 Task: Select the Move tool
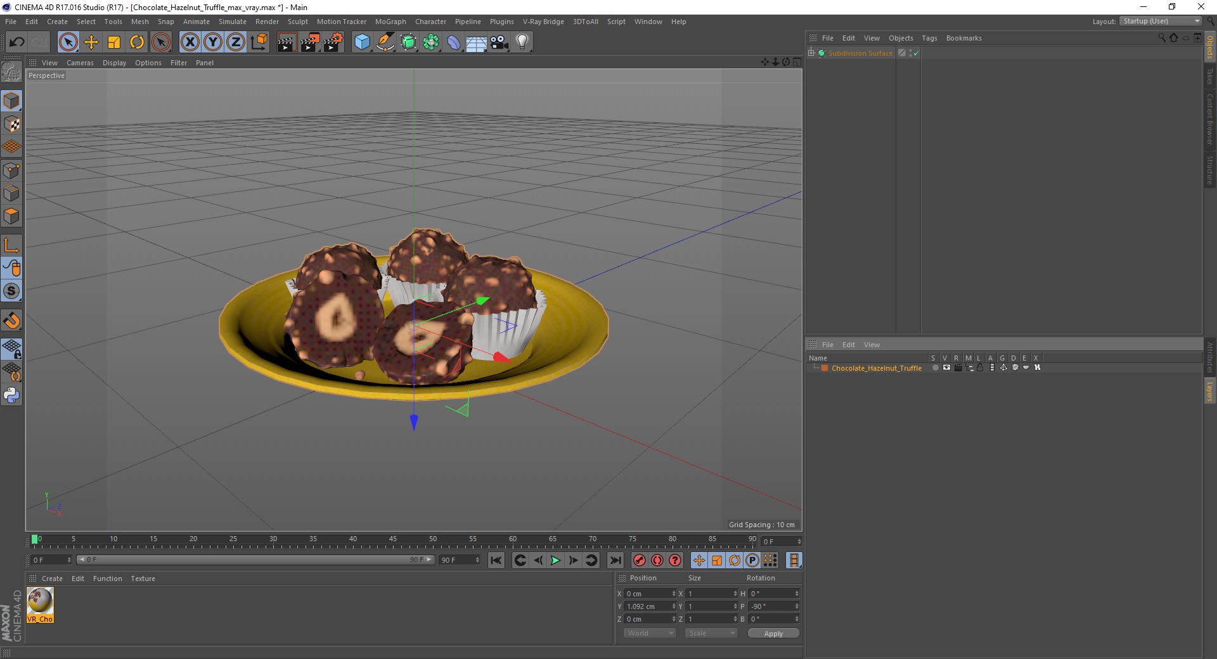pos(91,42)
